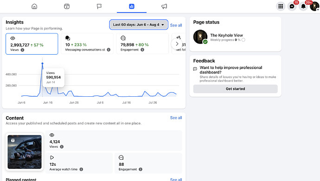
Task: Click the Insights heading
Action: 14,22
